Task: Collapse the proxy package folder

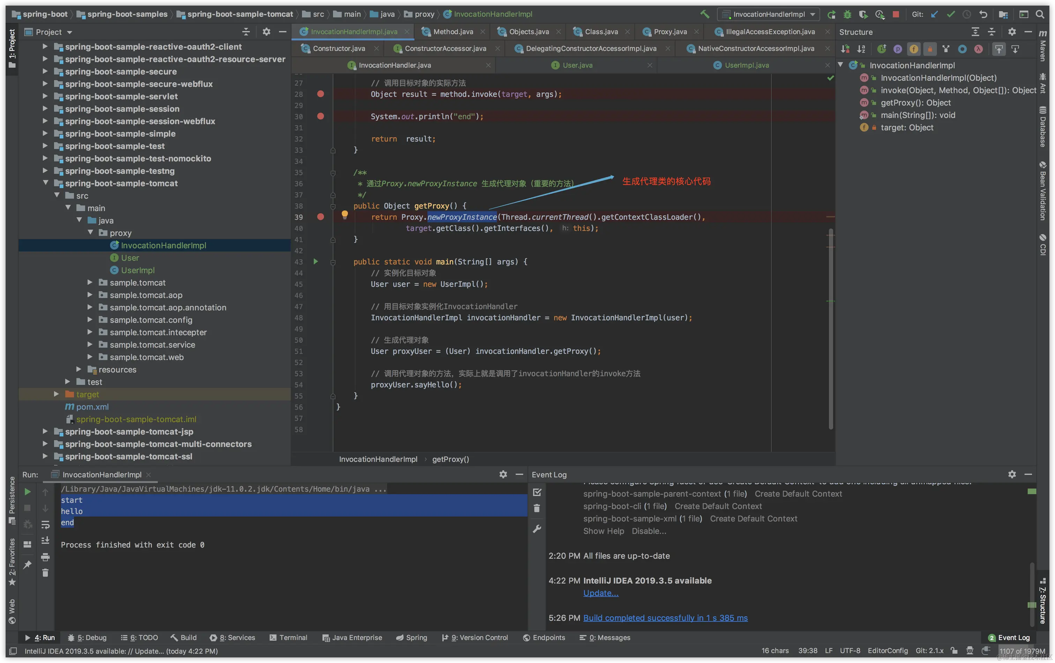Action: (x=90, y=233)
